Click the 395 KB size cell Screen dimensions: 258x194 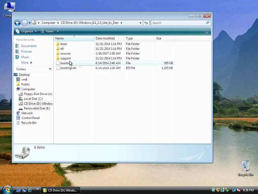click(x=168, y=63)
